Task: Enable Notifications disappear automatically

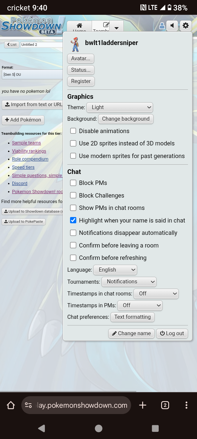Action: tap(73, 233)
